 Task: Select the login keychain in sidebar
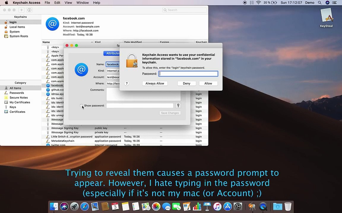[21, 22]
